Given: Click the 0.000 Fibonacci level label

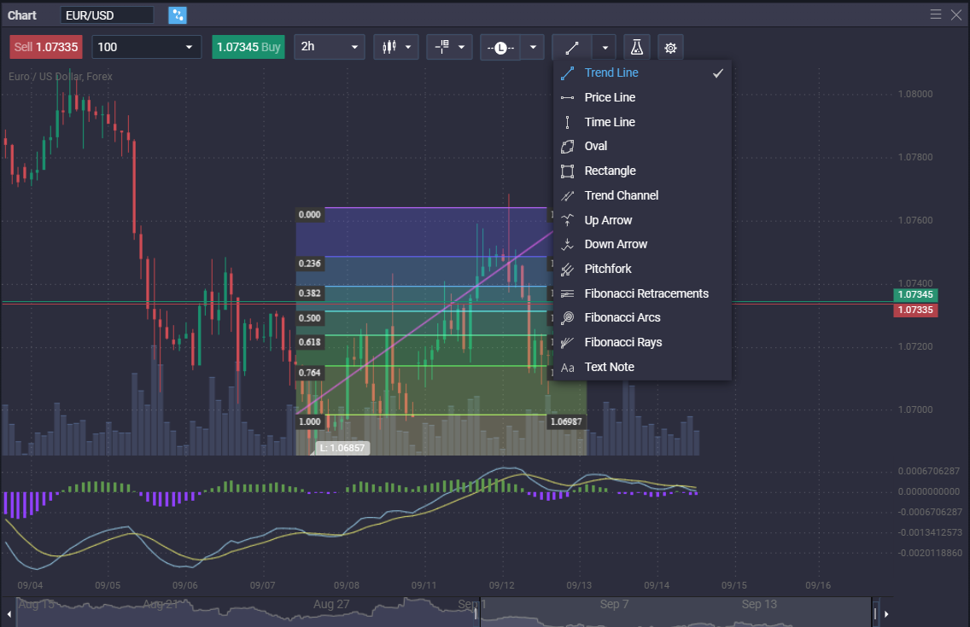Looking at the screenshot, I should (x=309, y=214).
